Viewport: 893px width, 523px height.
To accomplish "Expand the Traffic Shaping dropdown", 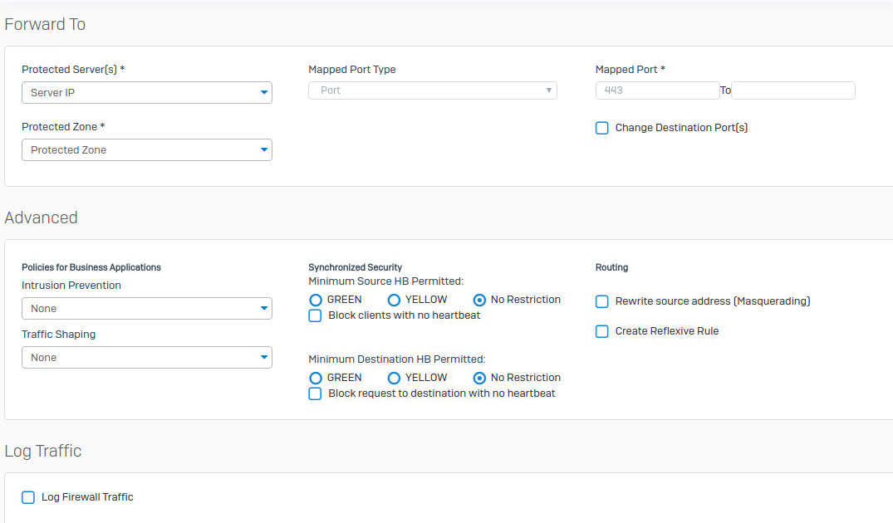I will click(146, 358).
